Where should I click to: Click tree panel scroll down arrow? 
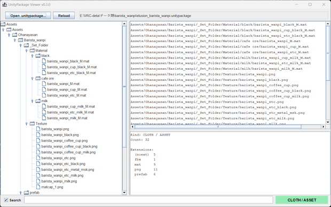pos(124,193)
